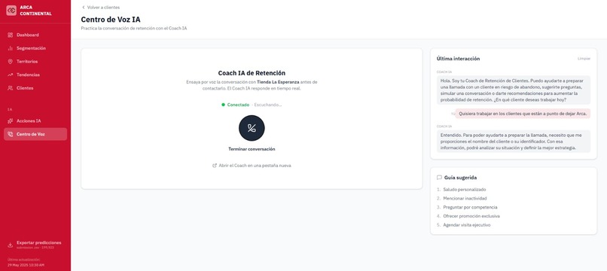The height and width of the screenshot is (271, 607).
Task: Open Clientes menu item
Action: (35, 88)
